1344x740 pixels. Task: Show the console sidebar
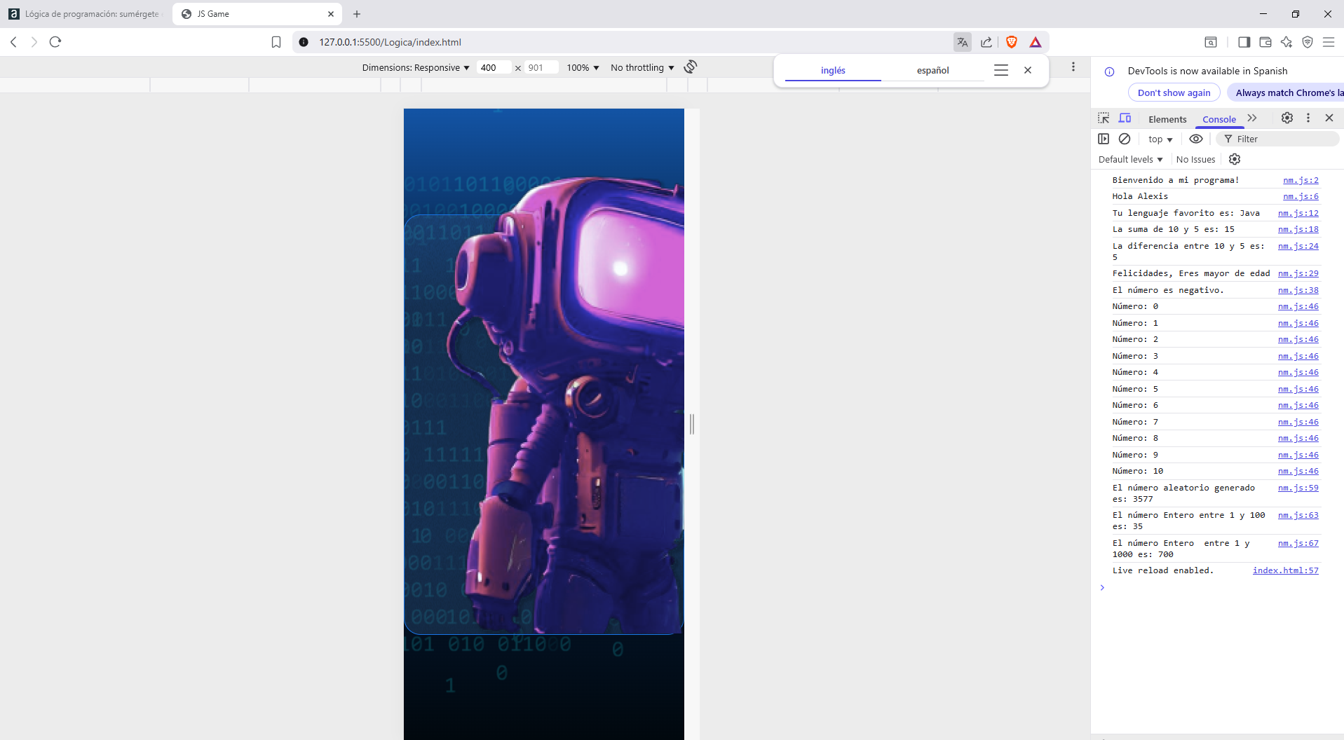pos(1104,139)
